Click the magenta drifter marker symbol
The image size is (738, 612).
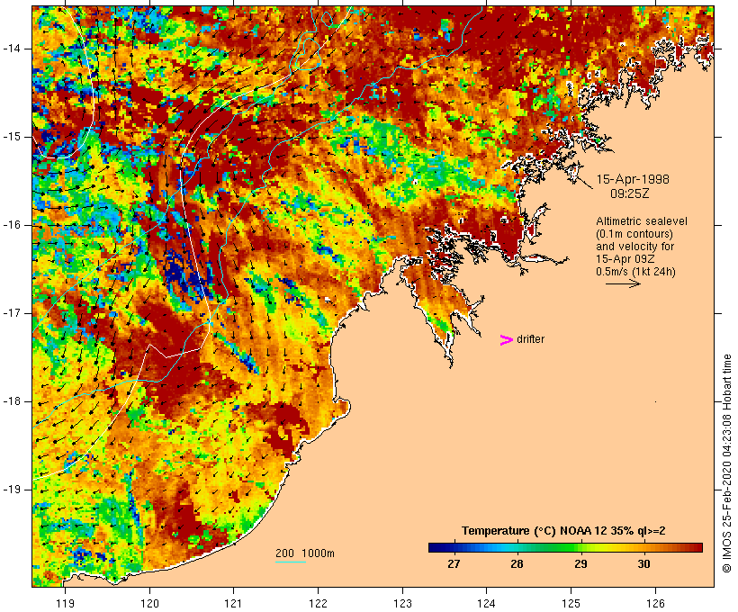506,340
